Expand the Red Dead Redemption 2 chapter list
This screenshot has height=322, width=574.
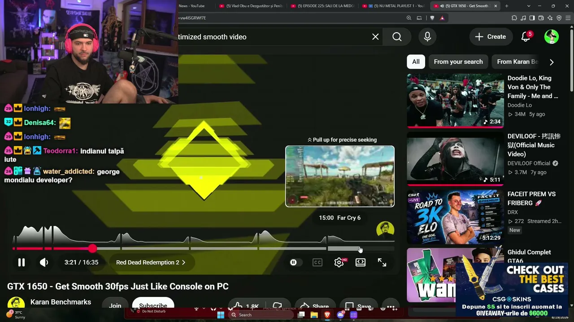pyautogui.click(x=151, y=263)
